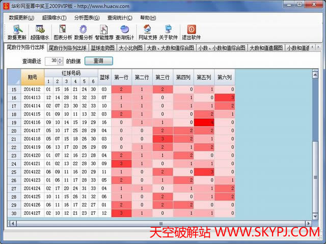Click the 图表分析 toolbar icon

pos(62,33)
